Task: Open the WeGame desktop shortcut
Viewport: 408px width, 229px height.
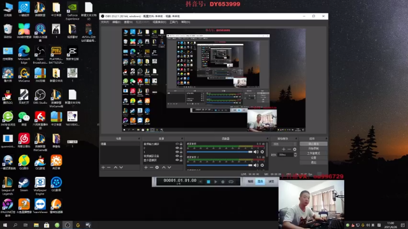Action: 24,75
